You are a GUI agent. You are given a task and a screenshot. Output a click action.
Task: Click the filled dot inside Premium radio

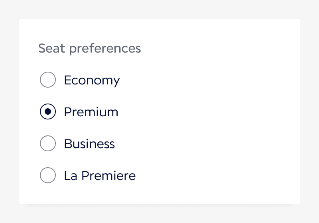48,112
